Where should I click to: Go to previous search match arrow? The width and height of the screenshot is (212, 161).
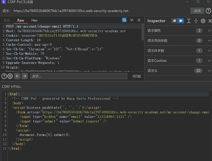17,76
